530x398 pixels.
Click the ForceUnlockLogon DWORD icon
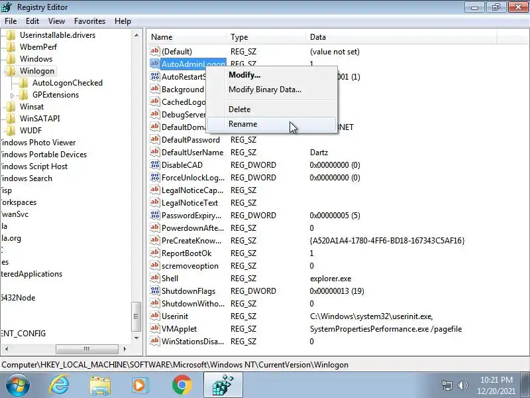155,177
